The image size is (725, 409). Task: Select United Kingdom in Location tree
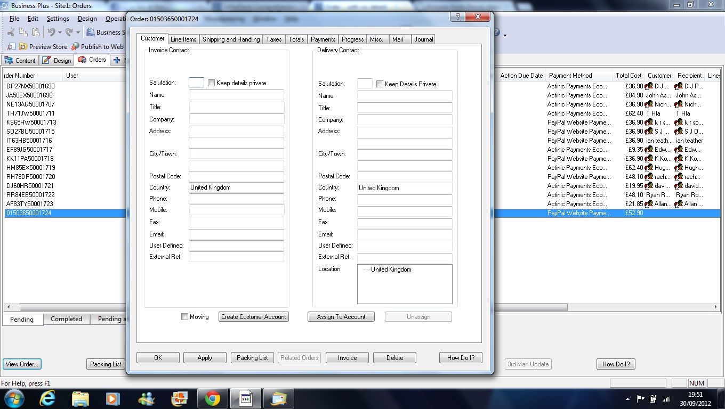tap(391, 269)
